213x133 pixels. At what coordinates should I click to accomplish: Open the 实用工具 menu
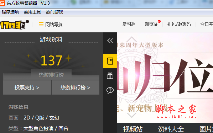click(x=32, y=12)
